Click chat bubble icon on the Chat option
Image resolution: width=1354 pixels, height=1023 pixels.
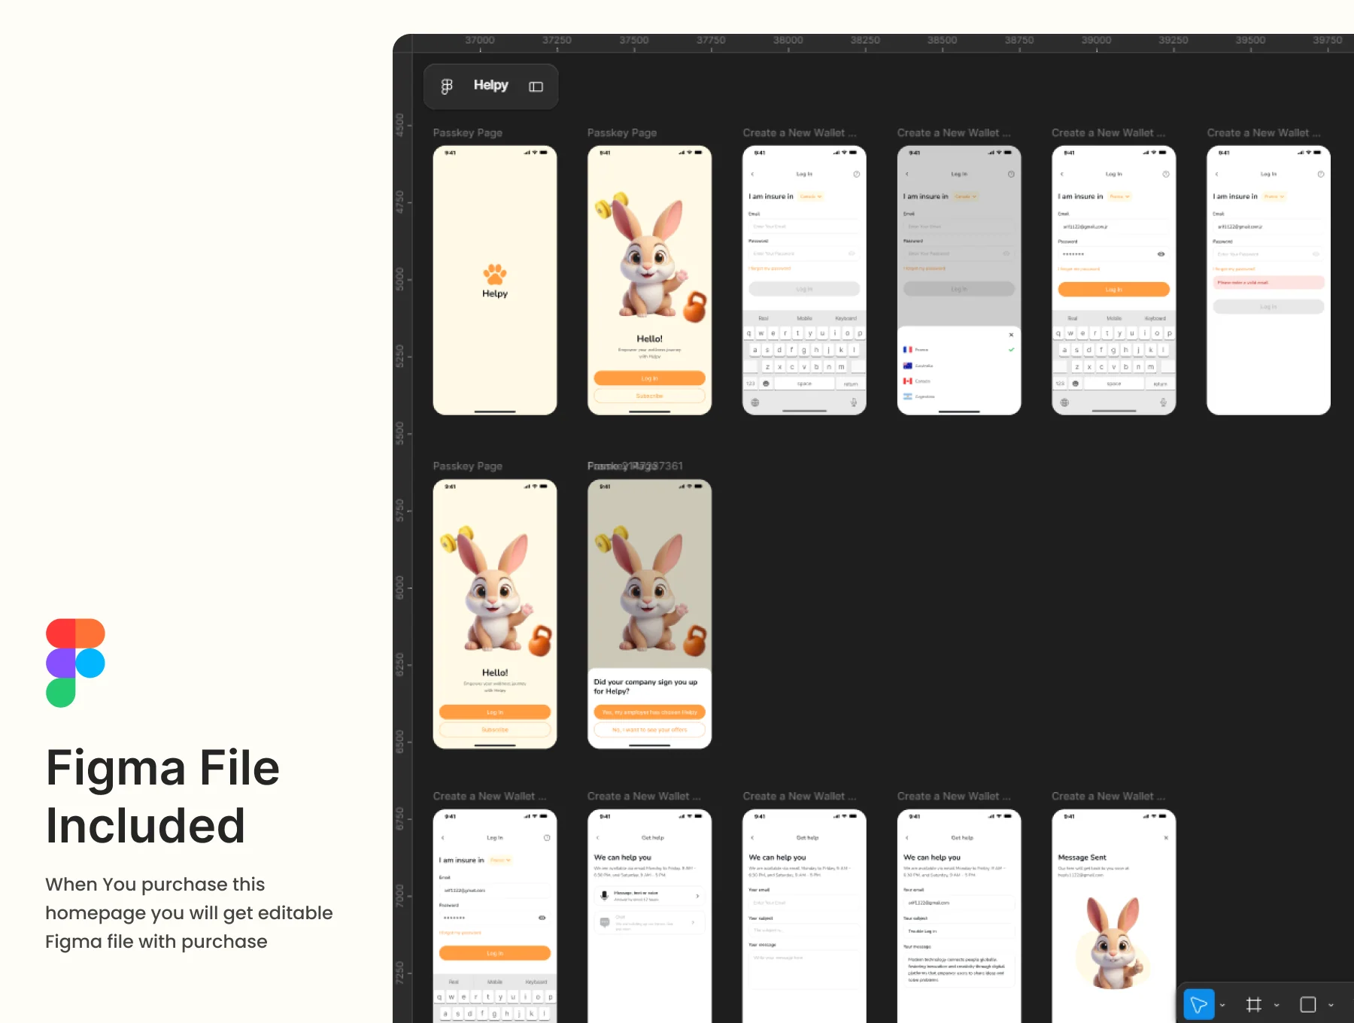(604, 922)
